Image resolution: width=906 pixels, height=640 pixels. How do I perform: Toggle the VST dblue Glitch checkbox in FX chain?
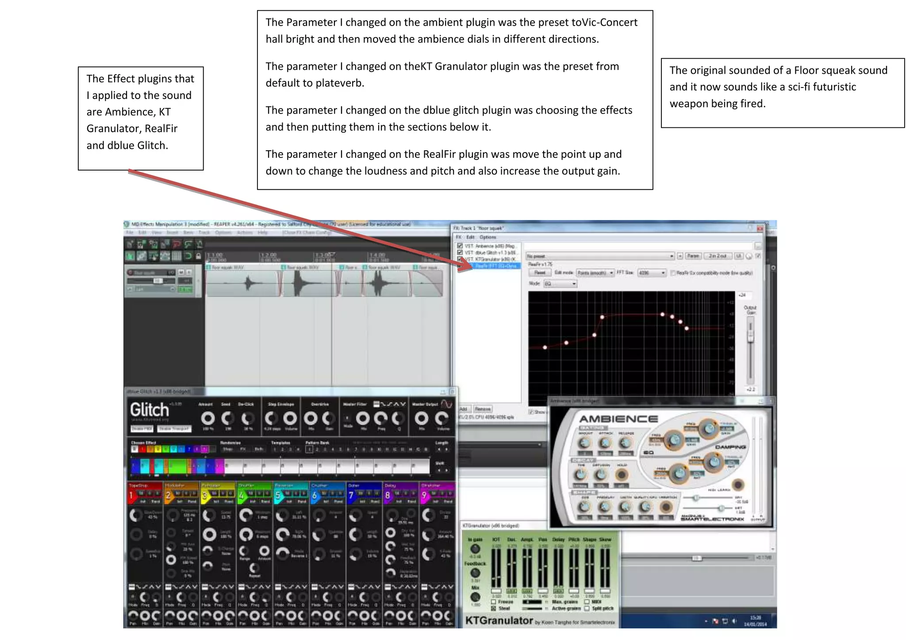pos(460,252)
